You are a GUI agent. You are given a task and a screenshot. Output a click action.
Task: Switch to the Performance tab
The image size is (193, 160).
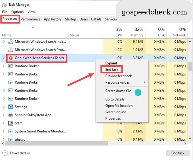[x=30, y=19]
